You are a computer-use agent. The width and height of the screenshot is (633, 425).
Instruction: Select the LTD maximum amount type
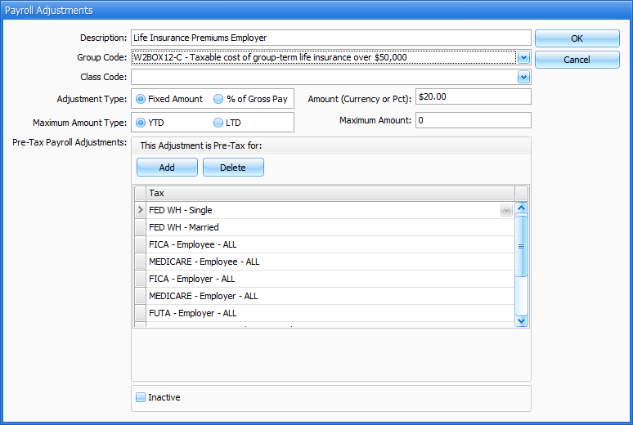(x=218, y=123)
